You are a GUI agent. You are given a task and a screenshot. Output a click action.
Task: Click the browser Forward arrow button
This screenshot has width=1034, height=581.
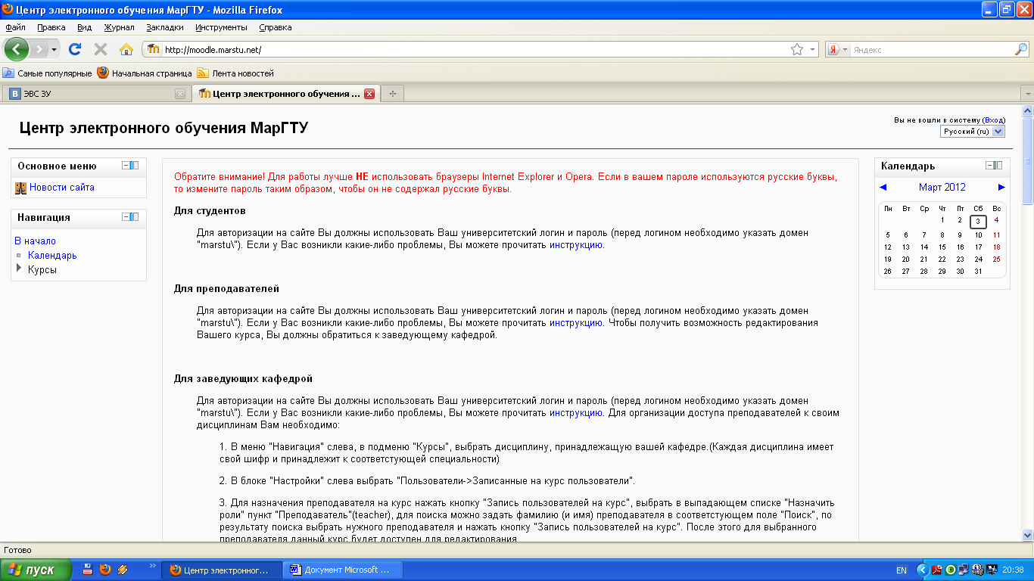click(x=39, y=49)
